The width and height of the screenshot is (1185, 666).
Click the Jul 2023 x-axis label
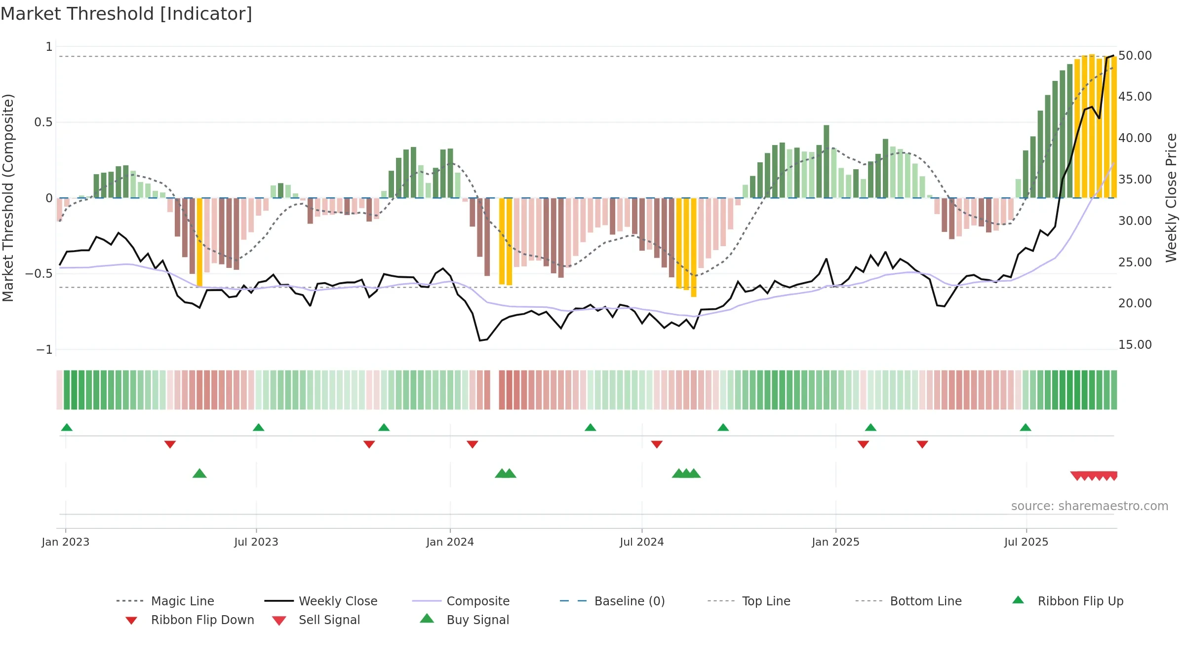(x=256, y=542)
